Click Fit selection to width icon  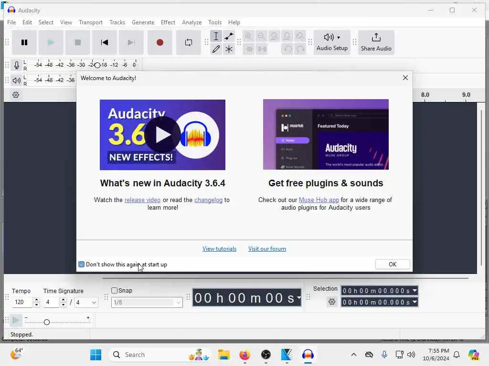pos(275,36)
